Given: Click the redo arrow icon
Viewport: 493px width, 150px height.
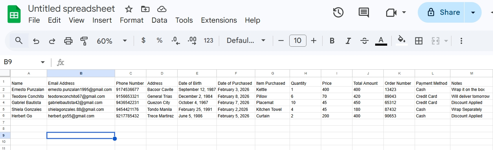Looking at the screenshot, I should (52, 41).
